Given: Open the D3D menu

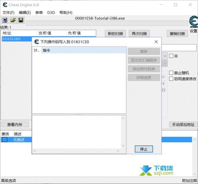Looking at the screenshot, I should point(51,13).
